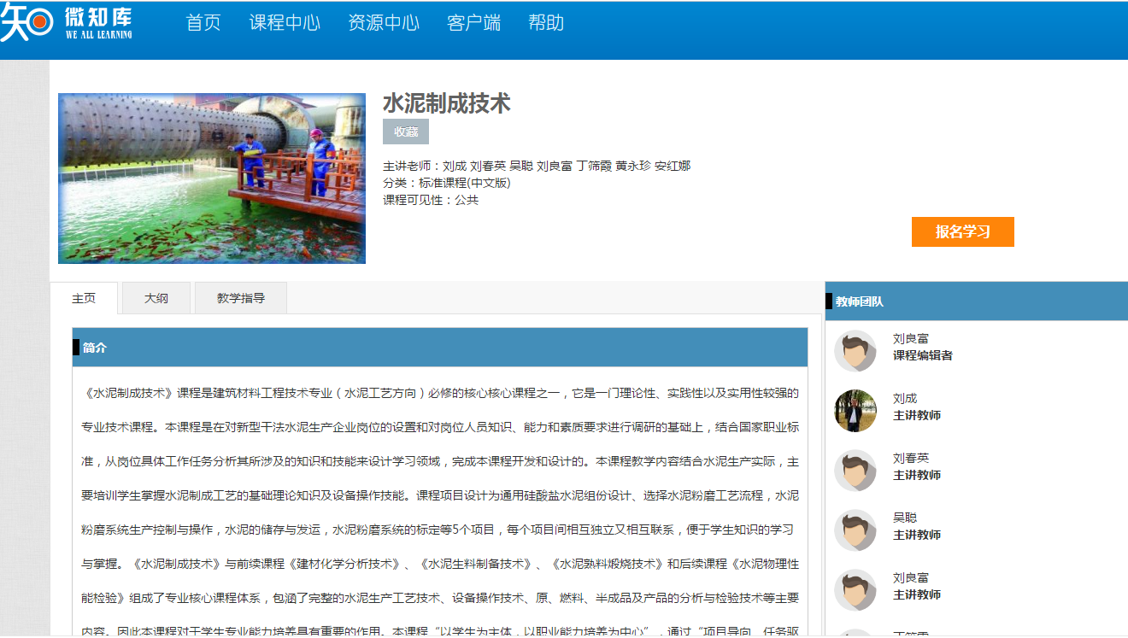1128x638 pixels.
Task: Open the 帮助 menu item
Action: (546, 23)
